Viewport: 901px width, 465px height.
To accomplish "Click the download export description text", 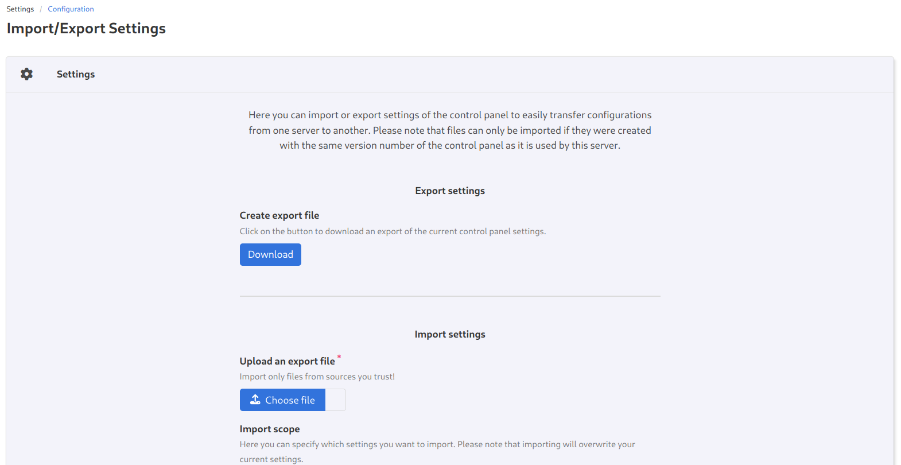I will (x=393, y=231).
